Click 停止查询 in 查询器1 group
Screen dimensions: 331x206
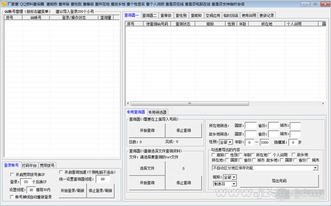(x=183, y=131)
